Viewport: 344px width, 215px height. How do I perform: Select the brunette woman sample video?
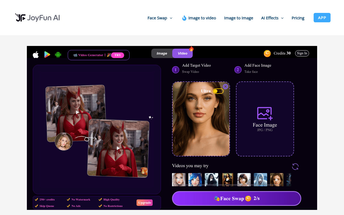point(277,180)
